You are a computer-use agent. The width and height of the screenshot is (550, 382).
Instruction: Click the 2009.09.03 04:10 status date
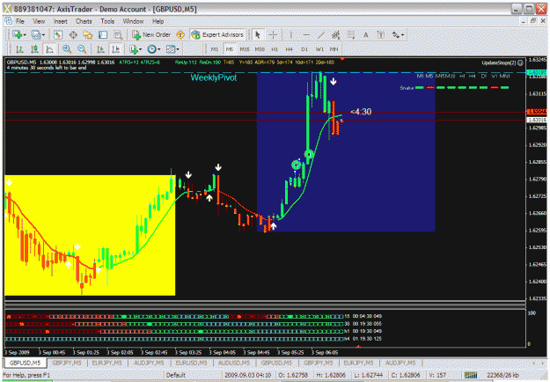[x=247, y=375]
